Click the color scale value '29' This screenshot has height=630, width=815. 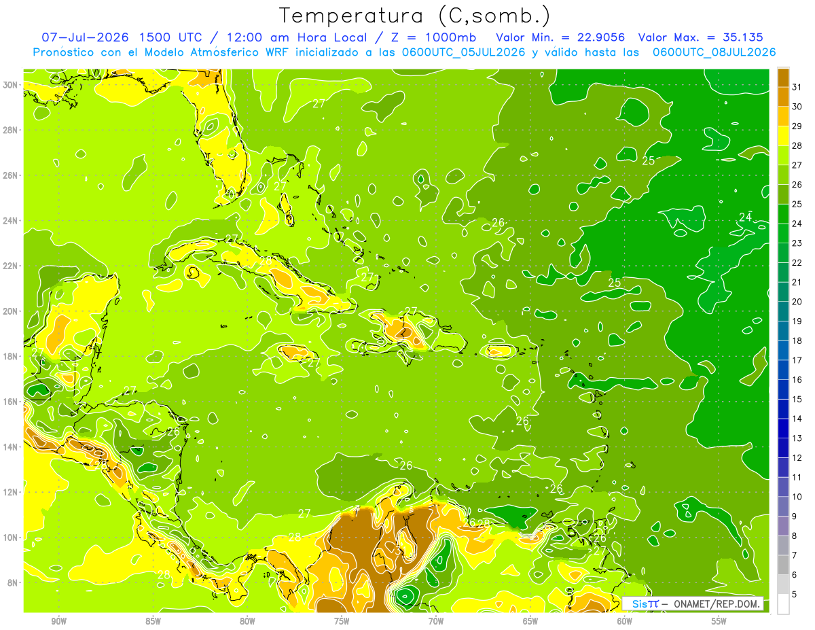pyautogui.click(x=797, y=126)
